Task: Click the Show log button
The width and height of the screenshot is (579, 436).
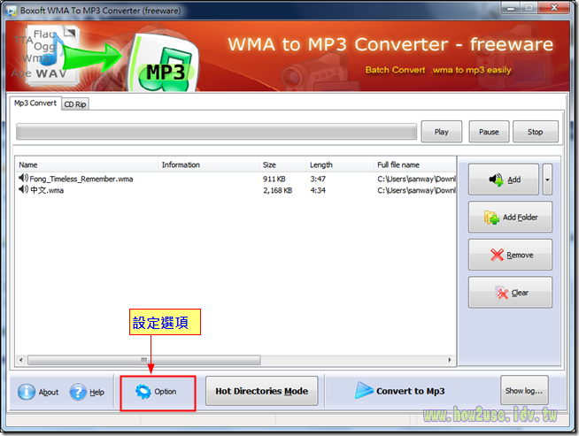Action: [525, 391]
